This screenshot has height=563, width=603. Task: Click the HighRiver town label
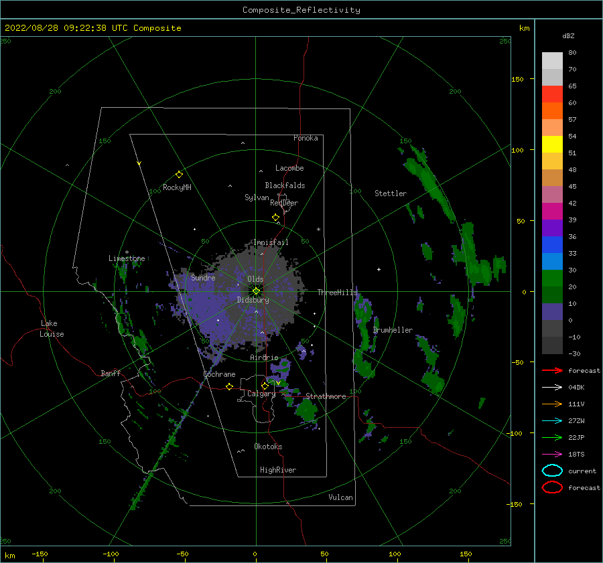click(x=278, y=470)
